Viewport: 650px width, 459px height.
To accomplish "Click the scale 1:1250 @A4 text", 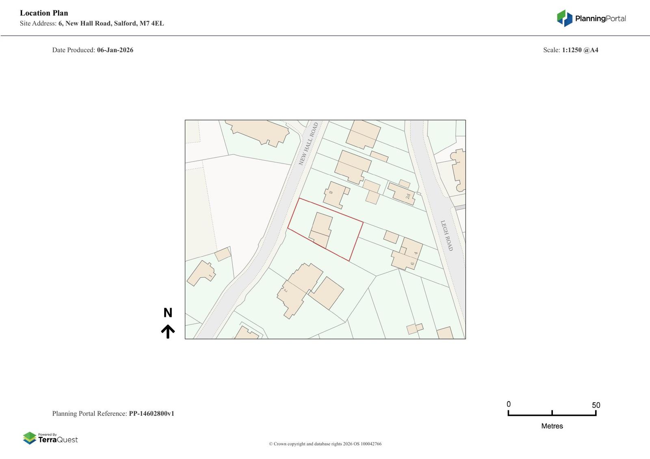I will pos(580,50).
